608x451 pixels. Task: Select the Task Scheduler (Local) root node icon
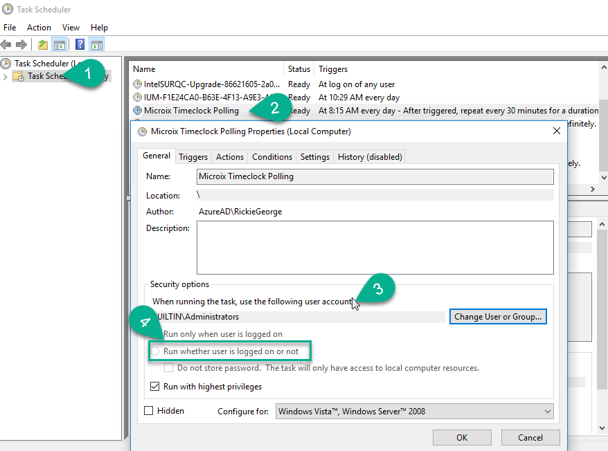[6, 63]
